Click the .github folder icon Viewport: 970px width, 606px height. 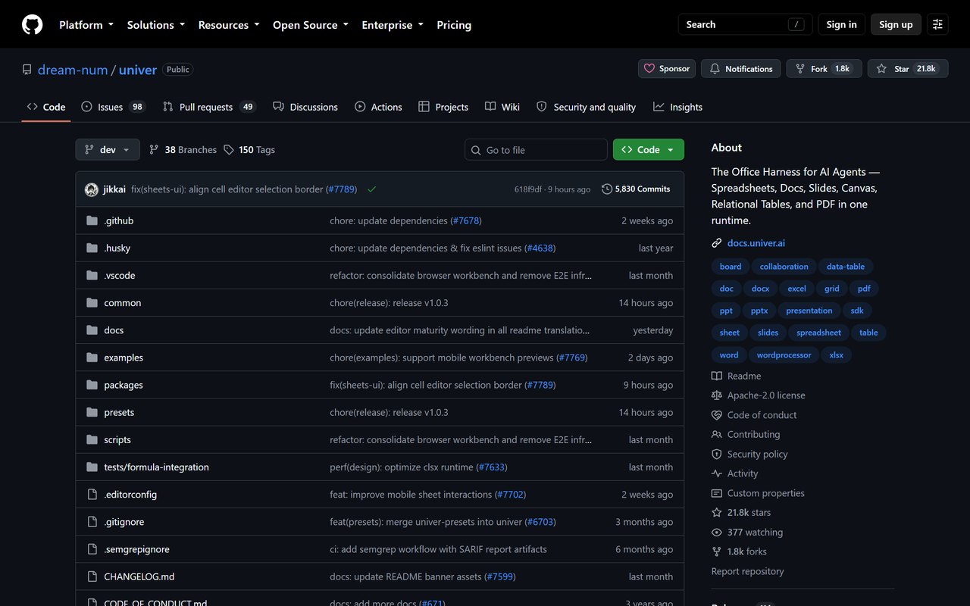[92, 221]
